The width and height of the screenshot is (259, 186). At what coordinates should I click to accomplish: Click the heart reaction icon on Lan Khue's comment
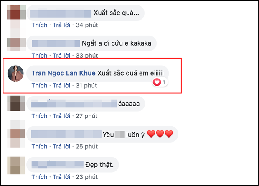(157, 82)
